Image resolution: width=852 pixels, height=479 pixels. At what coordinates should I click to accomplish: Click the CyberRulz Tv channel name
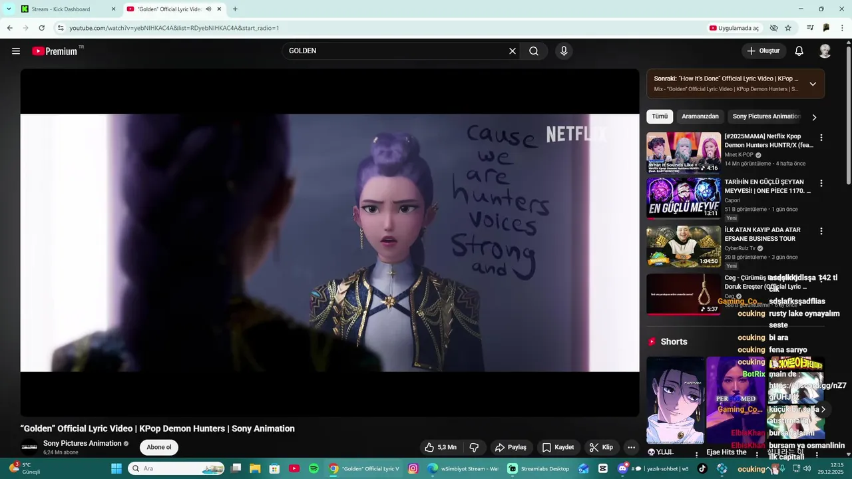click(x=740, y=248)
